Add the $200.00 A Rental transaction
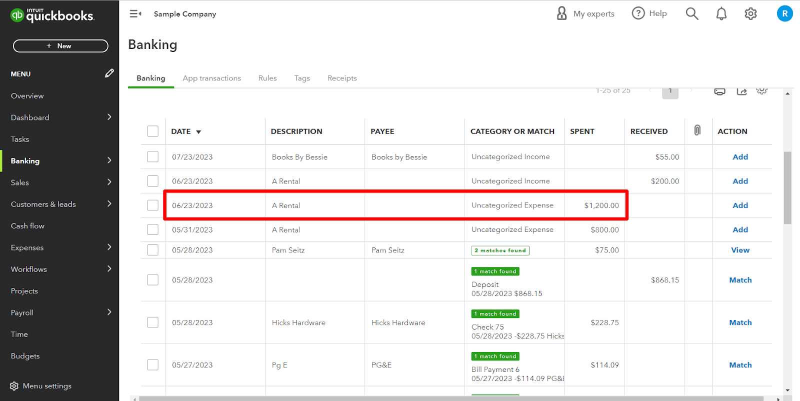This screenshot has width=800, height=401. pos(740,181)
